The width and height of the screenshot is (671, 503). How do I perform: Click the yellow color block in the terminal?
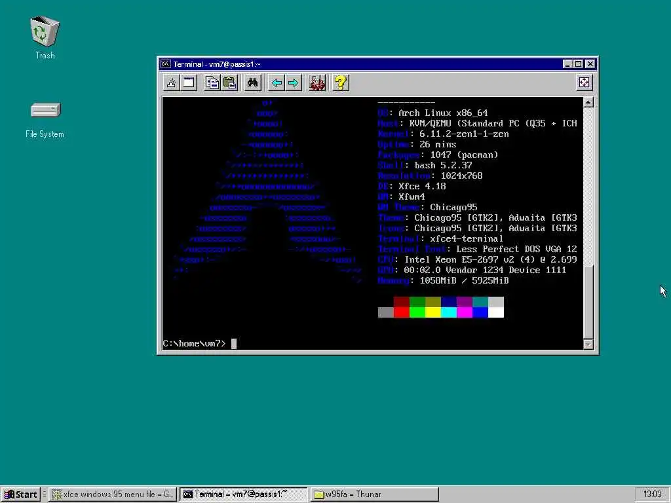point(433,312)
